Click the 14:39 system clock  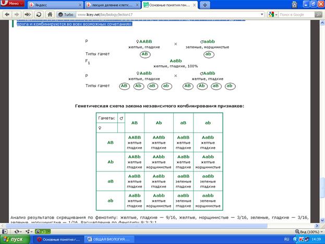316,239
